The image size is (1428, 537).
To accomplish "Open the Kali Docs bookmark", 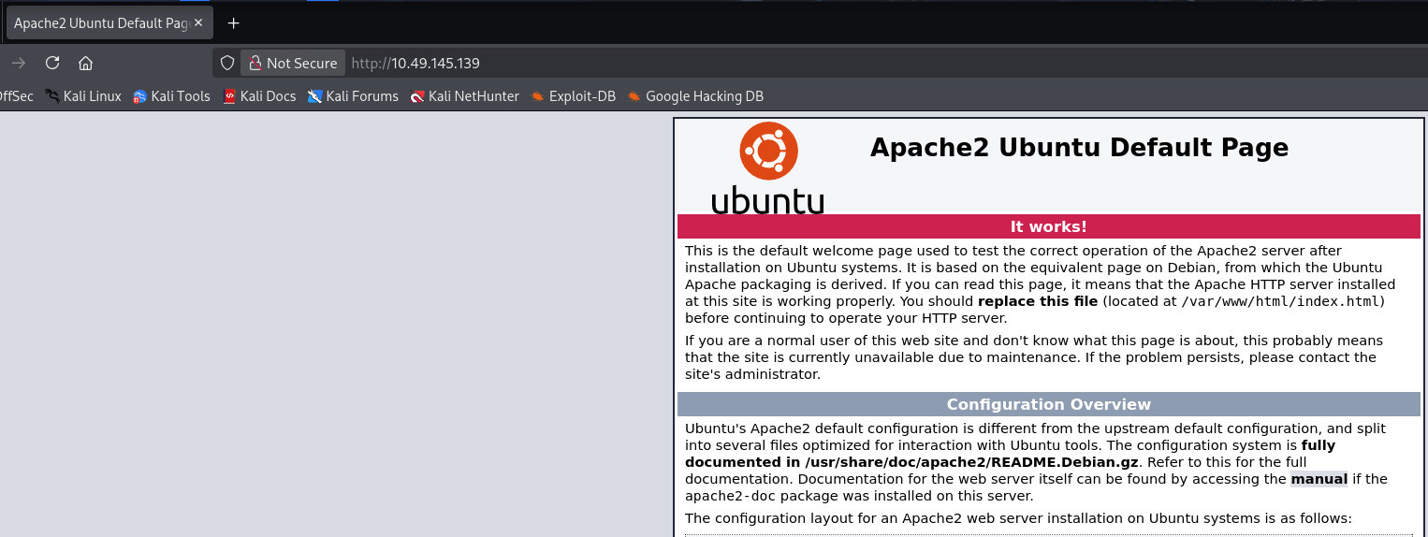I will 259,96.
